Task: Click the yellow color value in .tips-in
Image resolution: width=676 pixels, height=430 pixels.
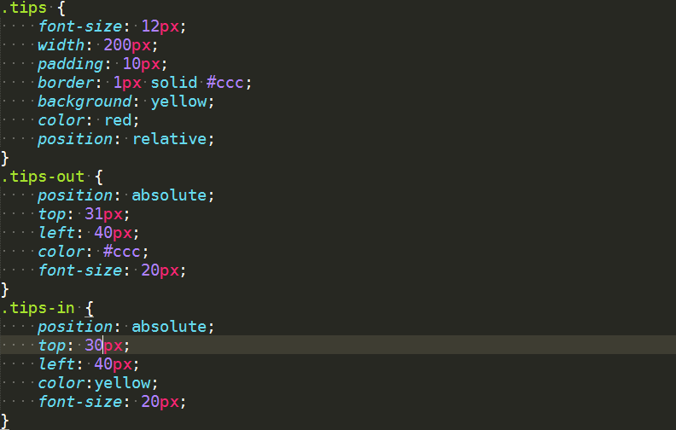Action: tap(123, 383)
